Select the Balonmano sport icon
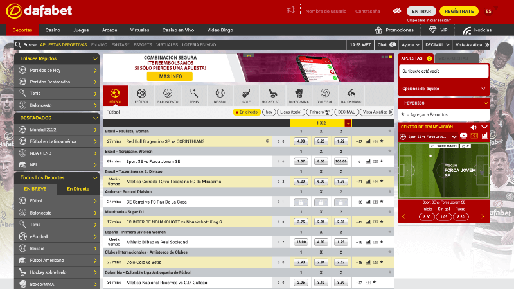This screenshot has height=289, width=514. 351,96
